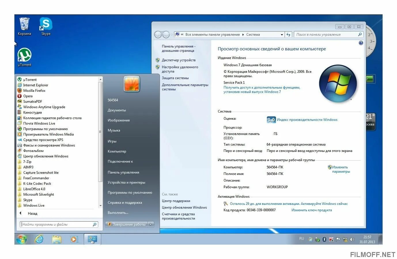Open Устройства и принтеры in the Start menu

tap(126, 182)
